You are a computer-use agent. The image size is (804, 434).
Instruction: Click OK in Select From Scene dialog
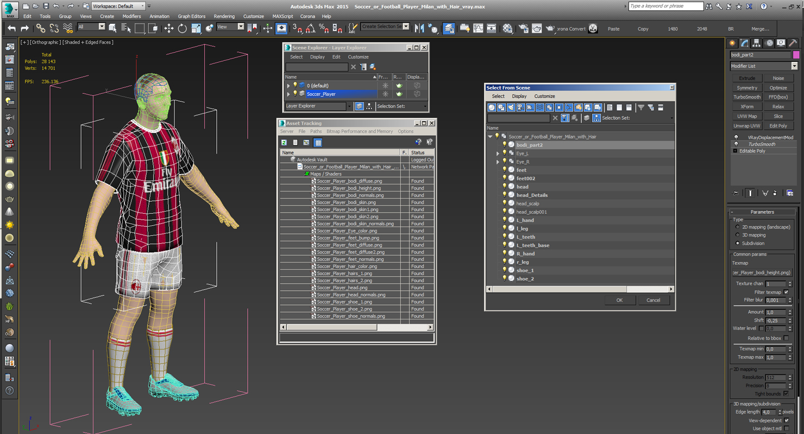[x=619, y=300]
